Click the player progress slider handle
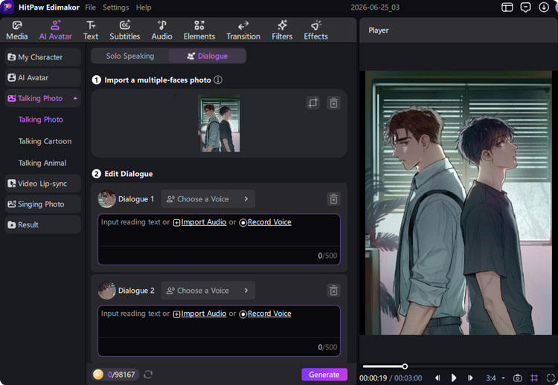The height and width of the screenshot is (385, 558). [405, 366]
